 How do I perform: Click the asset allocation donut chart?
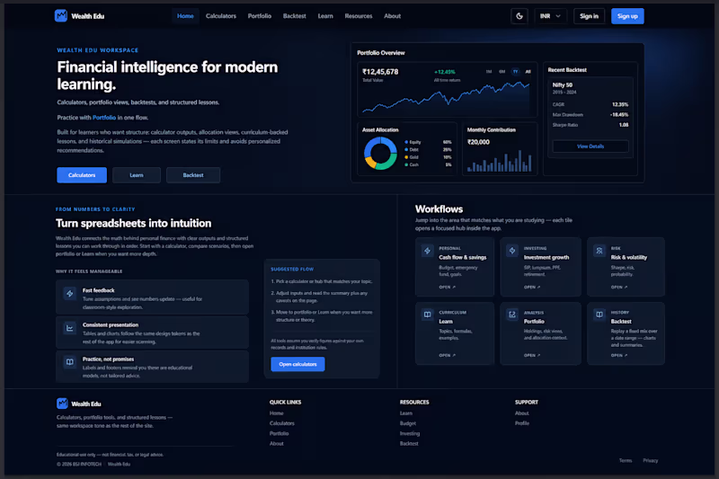click(x=380, y=153)
